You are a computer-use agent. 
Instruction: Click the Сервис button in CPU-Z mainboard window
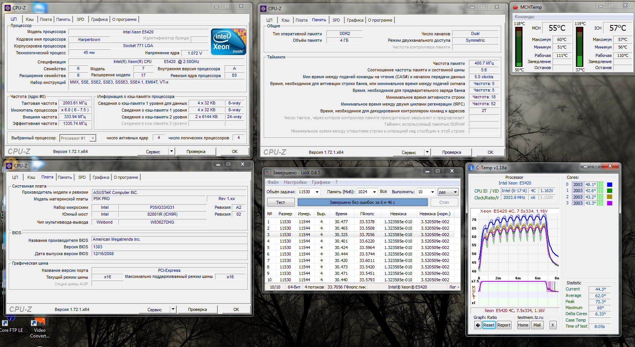[x=154, y=309]
